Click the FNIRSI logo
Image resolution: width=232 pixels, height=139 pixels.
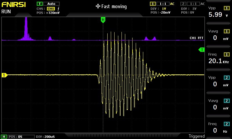pyautogui.click(x=14, y=5)
